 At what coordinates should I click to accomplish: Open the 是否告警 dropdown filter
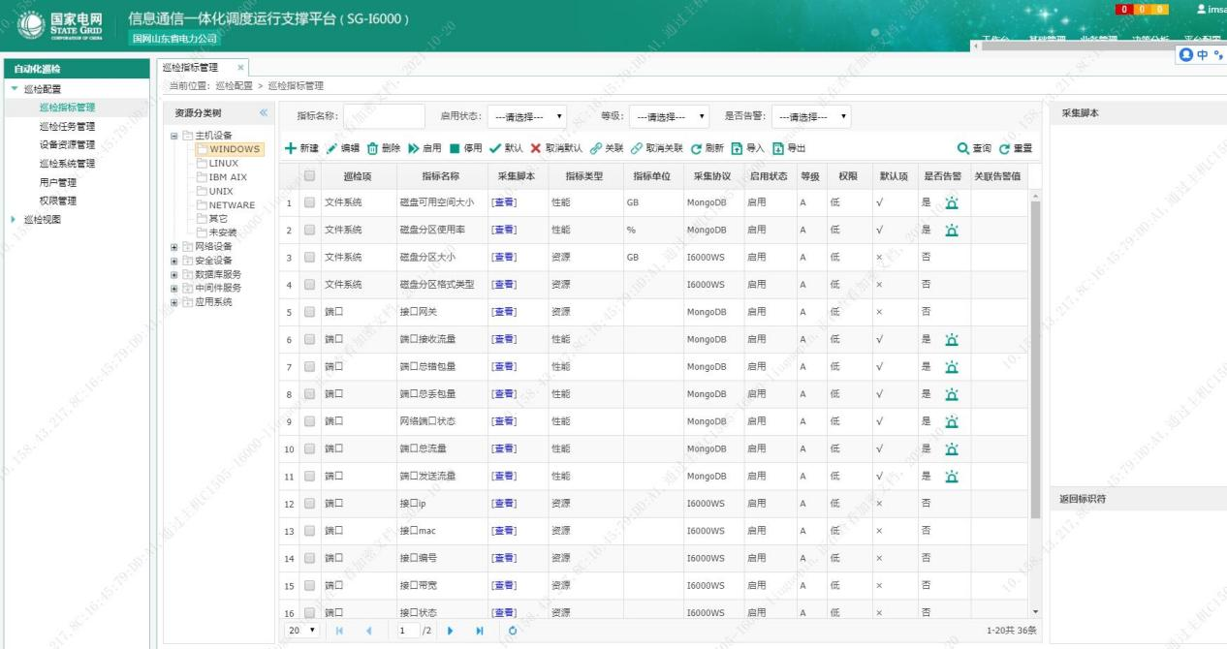pos(812,116)
